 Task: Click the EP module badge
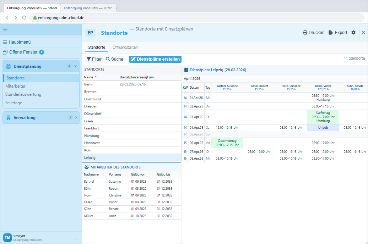coord(90,33)
